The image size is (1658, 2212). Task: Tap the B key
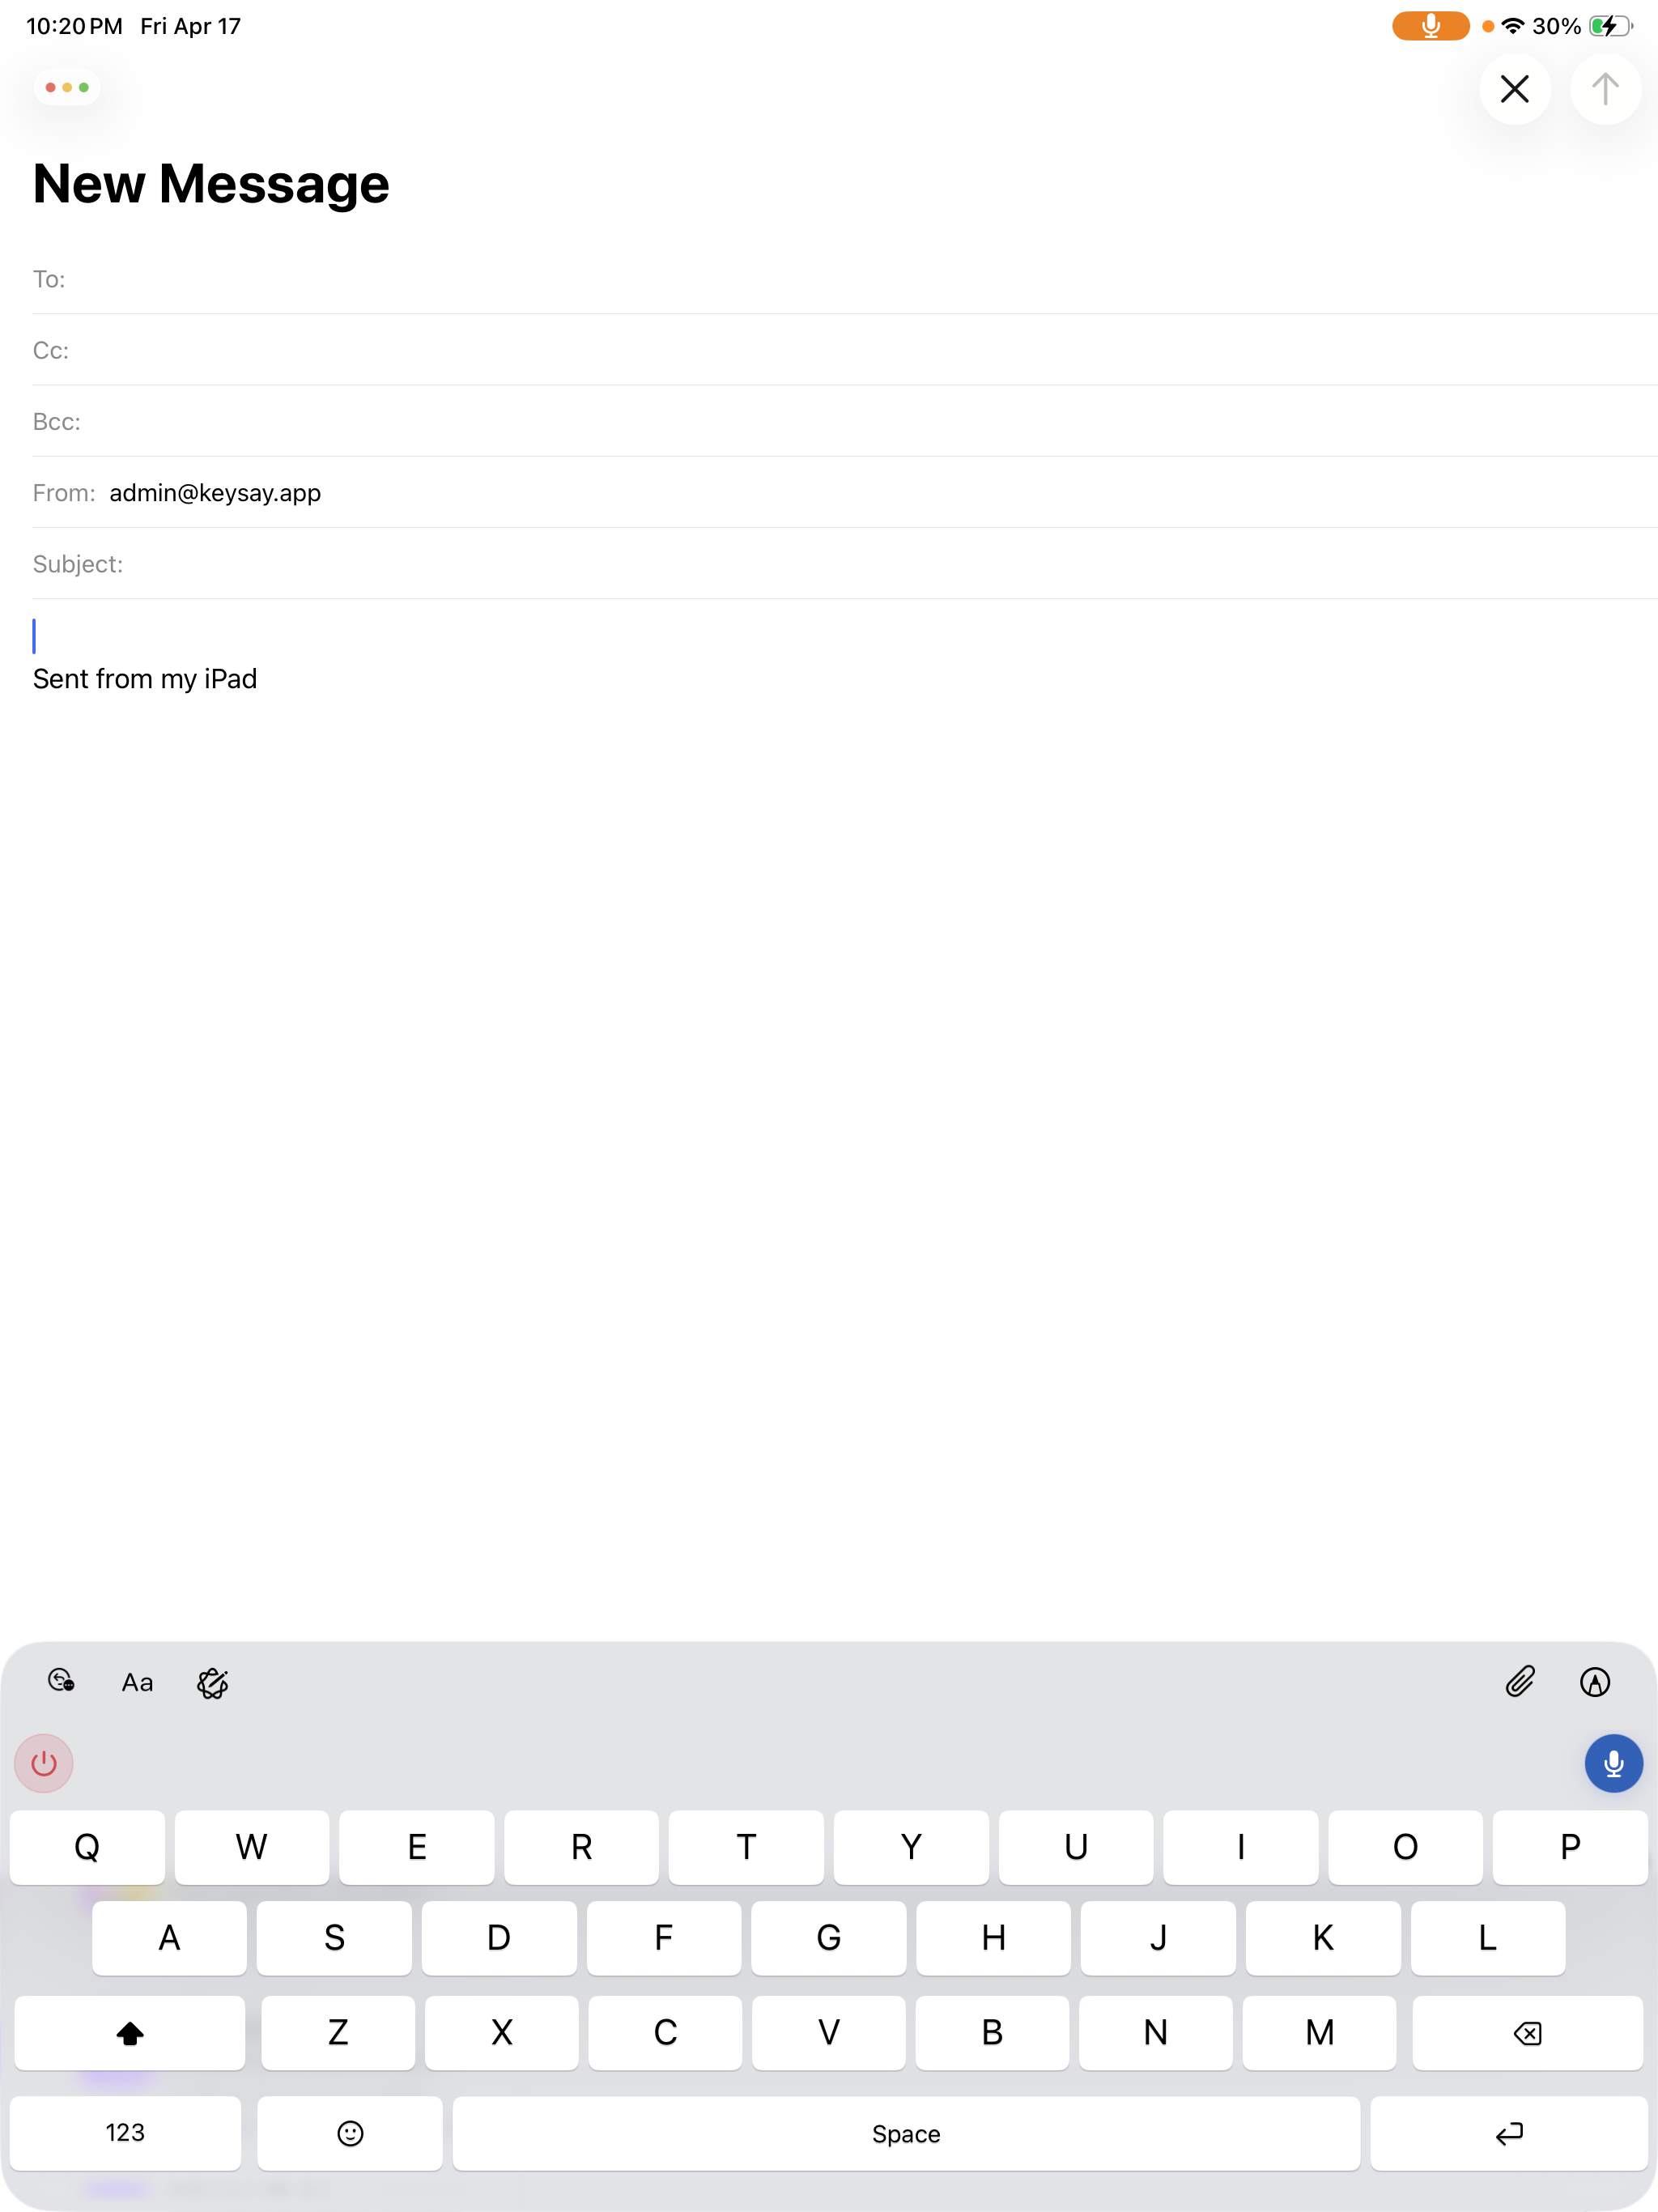992,2032
